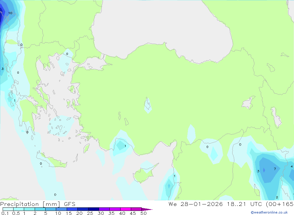
Task: Click the 25–30 mm legend color swatch
Action: click(x=93, y=209)
